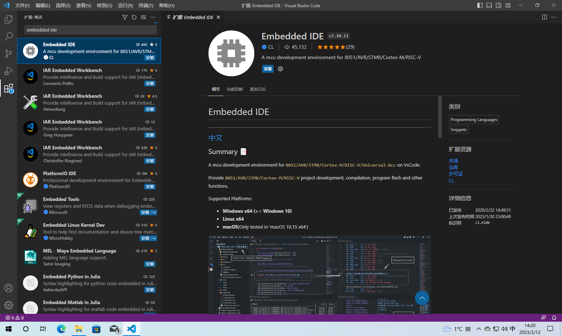Expand install dropdown for Embedded Tools
The image size is (562, 336).
154,212
